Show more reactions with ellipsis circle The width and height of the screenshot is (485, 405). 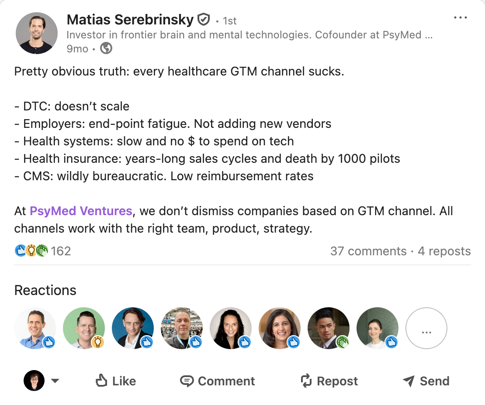(x=426, y=328)
